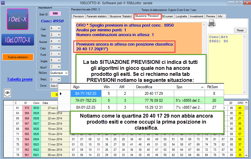Select algorithm row 8X-0Y-2Z-2S
Viewport: 251px width, 159px height.
86,107
